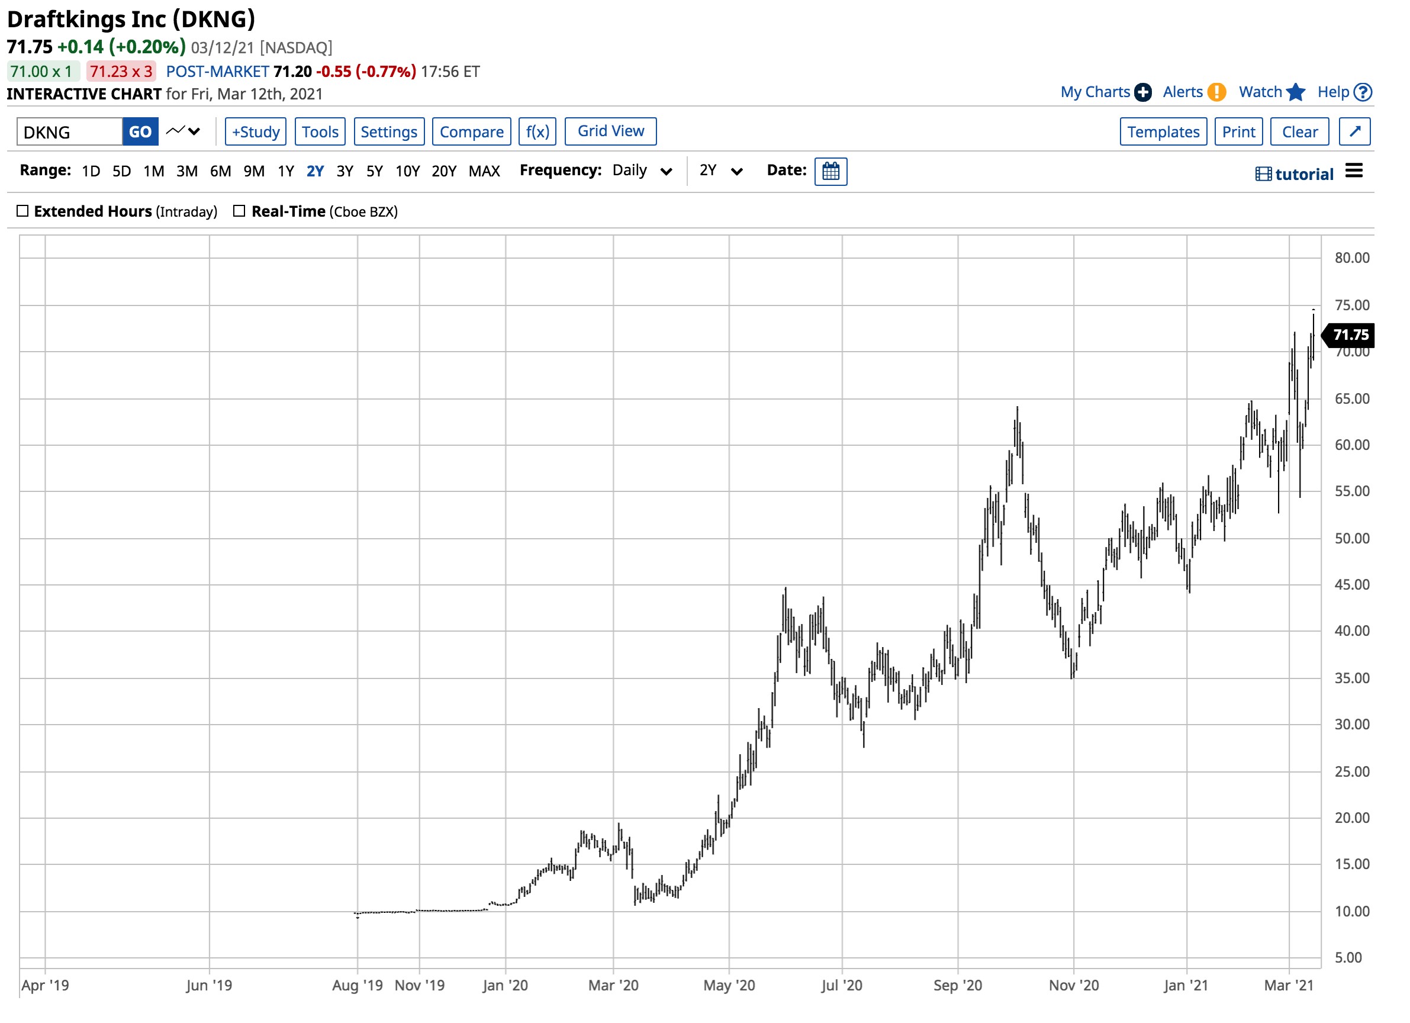The image size is (1410, 1023).
Task: Select the 20Y range
Action: click(444, 171)
